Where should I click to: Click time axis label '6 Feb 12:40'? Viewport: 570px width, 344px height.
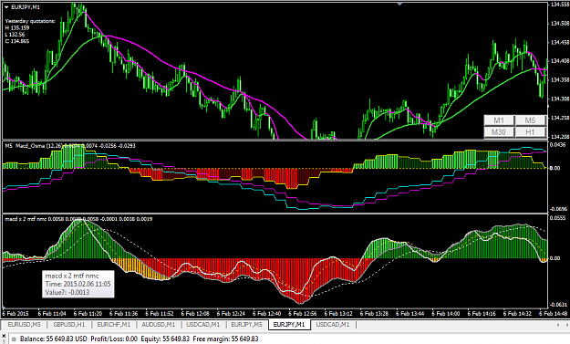267,314
